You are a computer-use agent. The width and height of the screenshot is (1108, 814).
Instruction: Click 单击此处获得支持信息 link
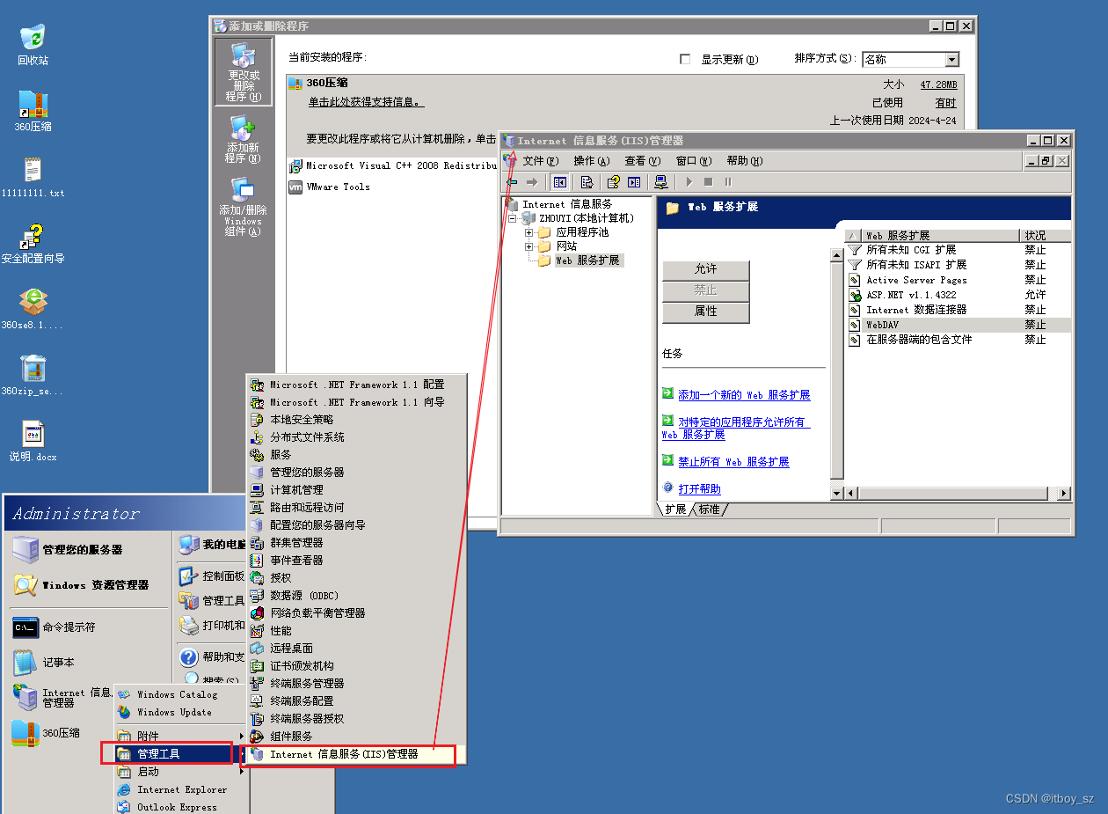366,103
